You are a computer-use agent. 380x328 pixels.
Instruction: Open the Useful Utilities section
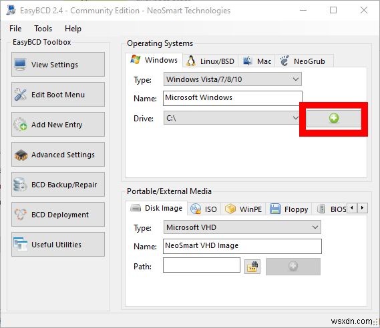58,244
